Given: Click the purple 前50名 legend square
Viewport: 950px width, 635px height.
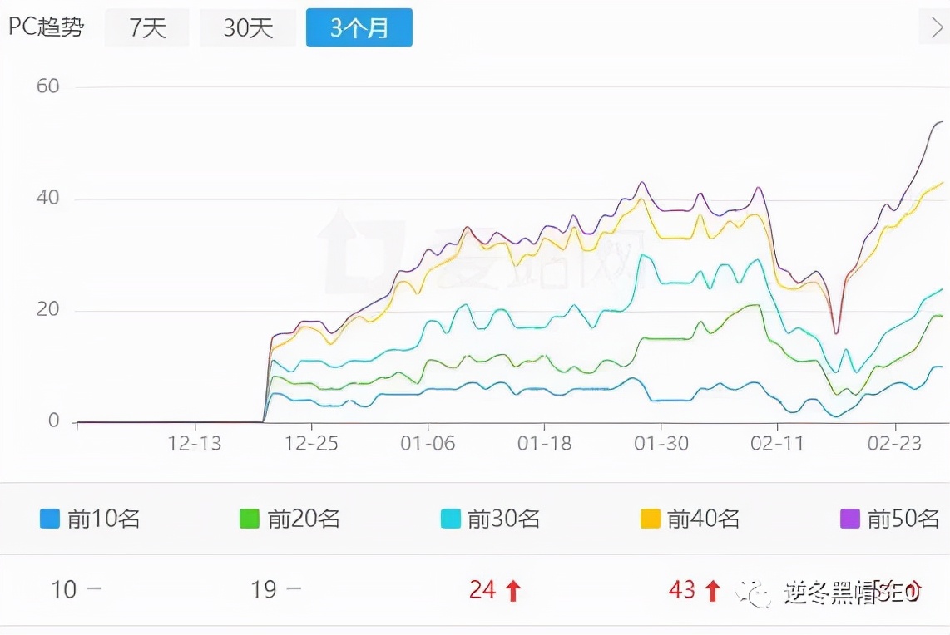Looking at the screenshot, I should point(849,519).
